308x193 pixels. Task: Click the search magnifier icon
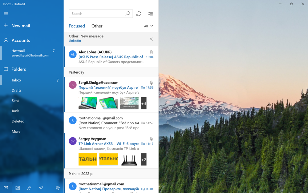(x=128, y=14)
